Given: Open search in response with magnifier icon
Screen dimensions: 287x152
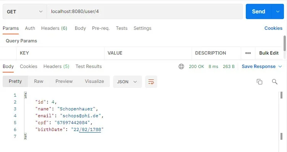Looking at the screenshot, I should (274, 82).
